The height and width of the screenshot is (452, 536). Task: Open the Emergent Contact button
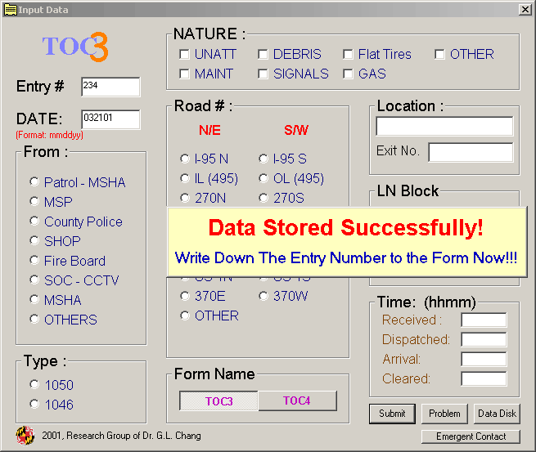(471, 436)
